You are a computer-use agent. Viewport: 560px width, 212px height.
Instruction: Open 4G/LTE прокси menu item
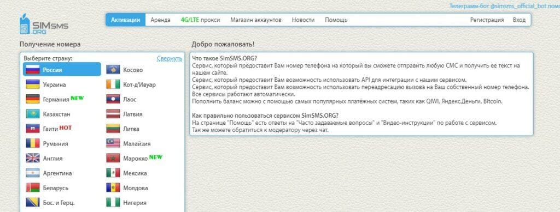tap(200, 20)
